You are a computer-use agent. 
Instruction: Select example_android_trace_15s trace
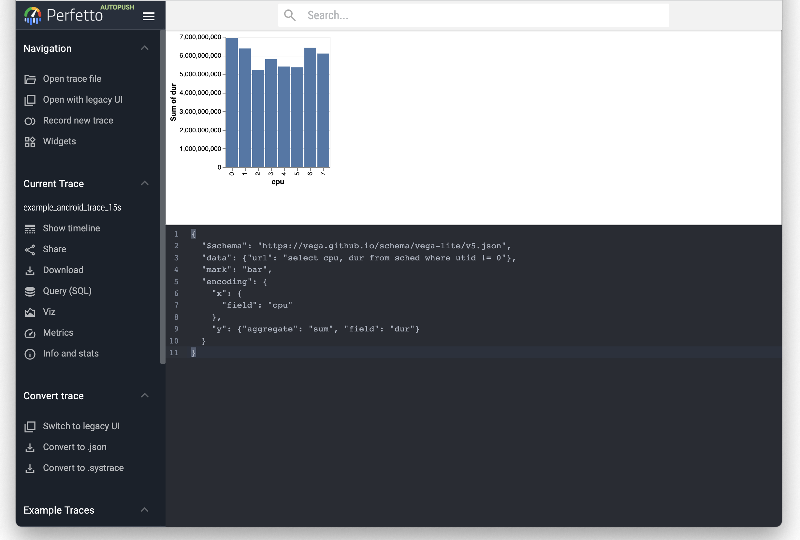[72, 207]
